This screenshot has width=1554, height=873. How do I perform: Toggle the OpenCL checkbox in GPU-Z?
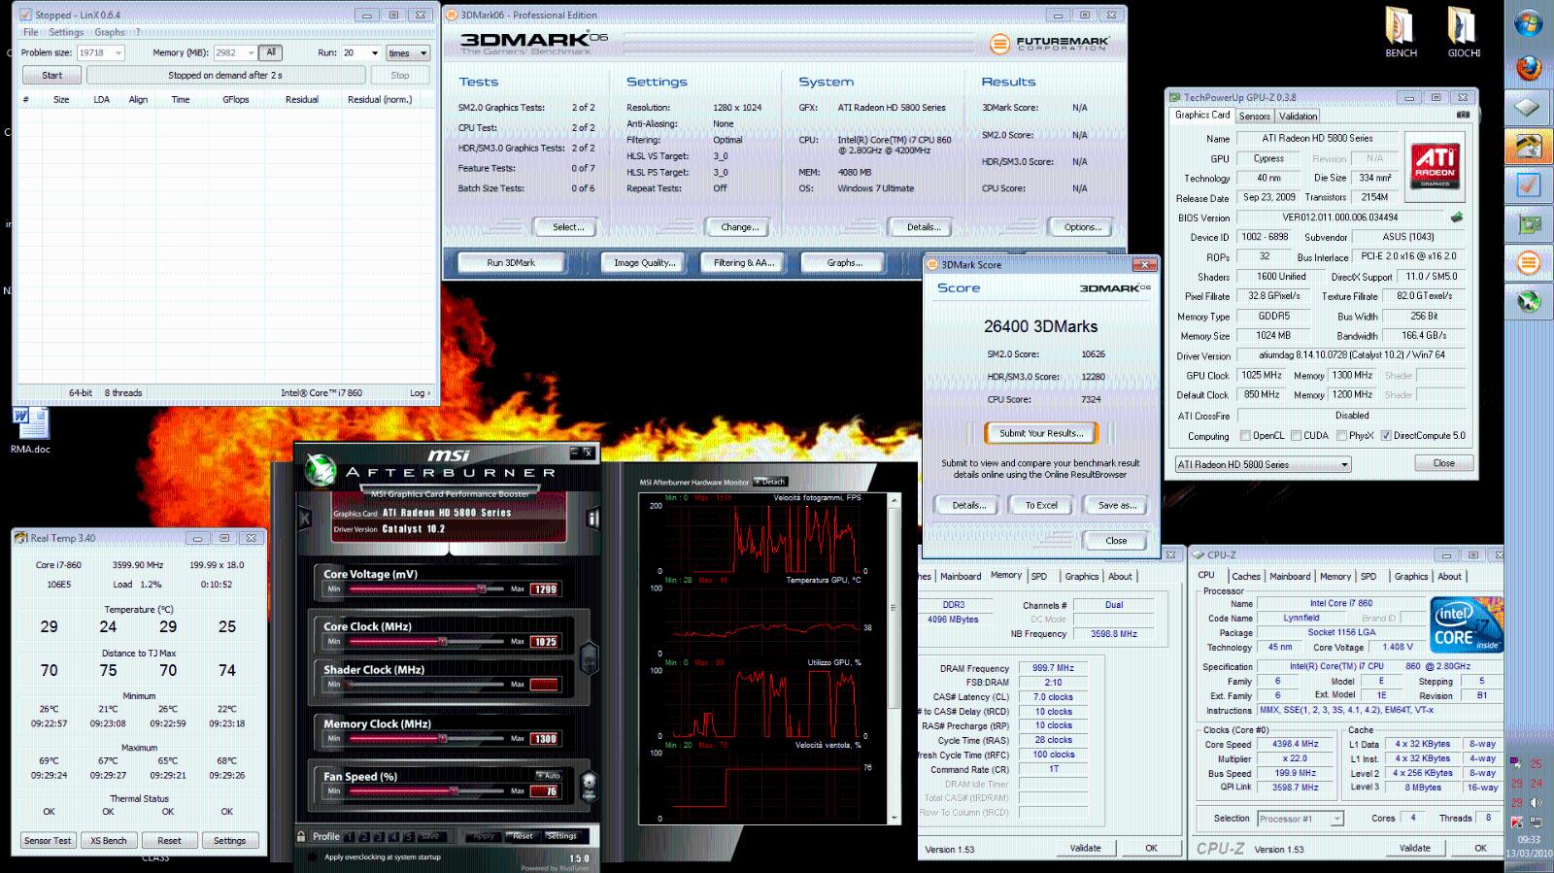pos(1245,436)
